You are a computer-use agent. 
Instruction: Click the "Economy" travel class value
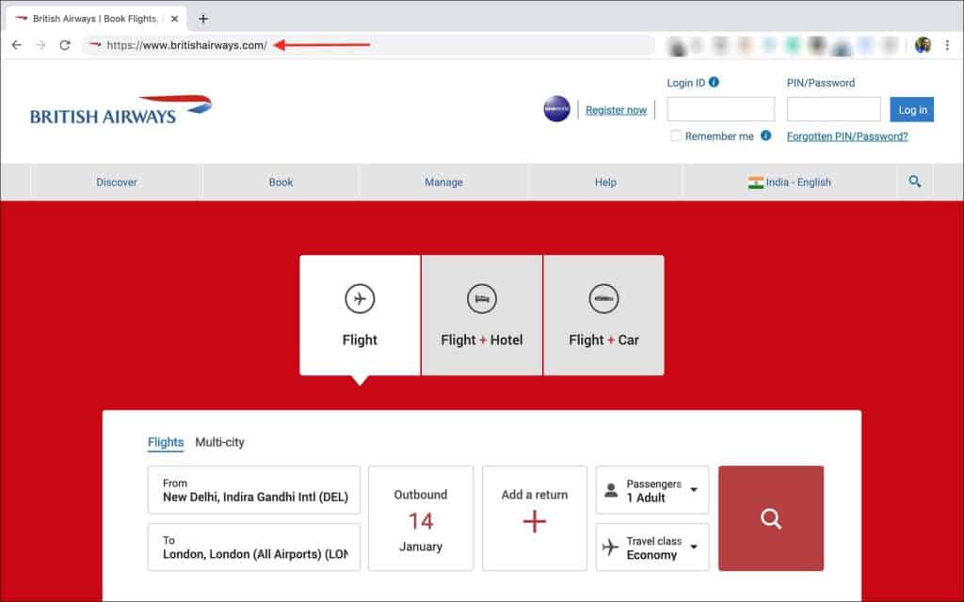point(651,555)
